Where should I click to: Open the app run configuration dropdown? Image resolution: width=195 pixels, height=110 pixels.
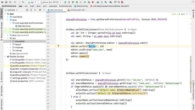(32, 2)
